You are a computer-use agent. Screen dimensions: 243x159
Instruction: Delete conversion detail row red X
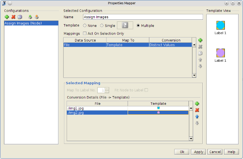[197, 110]
